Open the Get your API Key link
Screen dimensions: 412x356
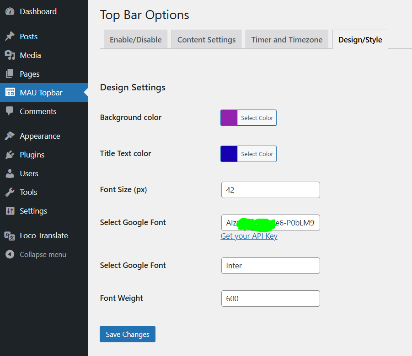click(249, 236)
